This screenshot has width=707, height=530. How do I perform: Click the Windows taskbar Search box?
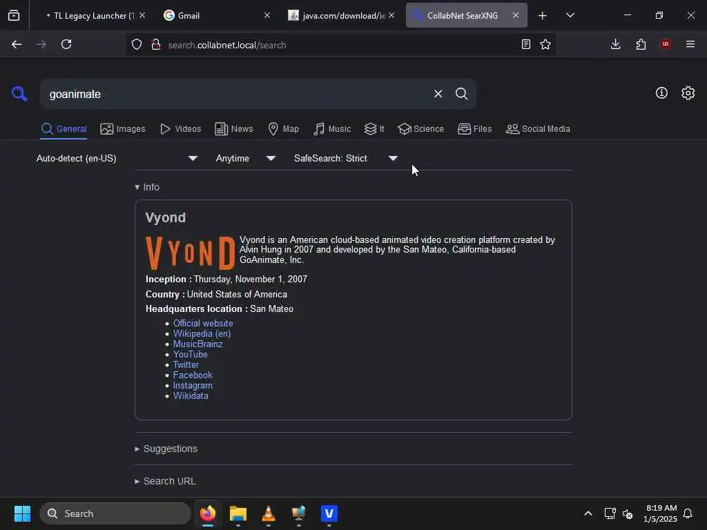click(x=115, y=513)
